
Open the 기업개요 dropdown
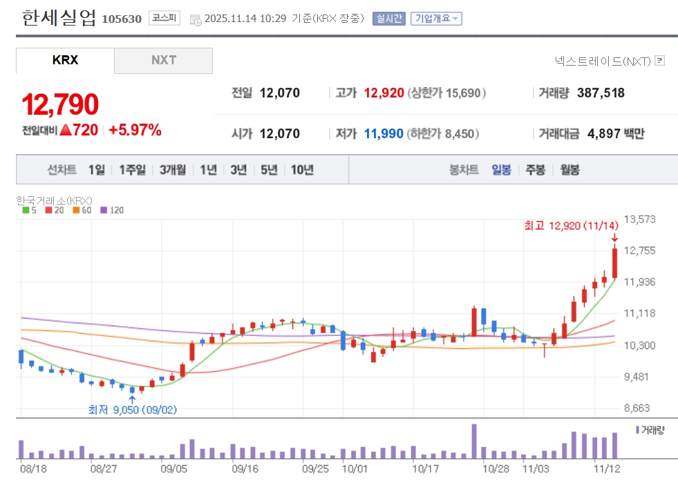click(435, 19)
